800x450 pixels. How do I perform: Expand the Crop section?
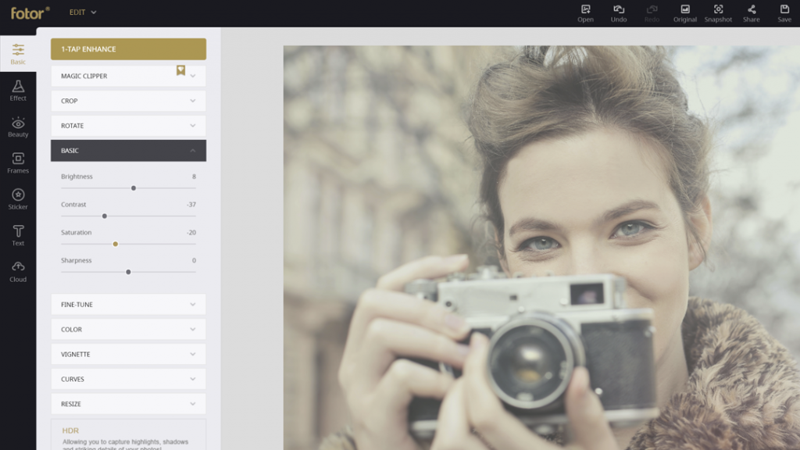pyautogui.click(x=129, y=101)
